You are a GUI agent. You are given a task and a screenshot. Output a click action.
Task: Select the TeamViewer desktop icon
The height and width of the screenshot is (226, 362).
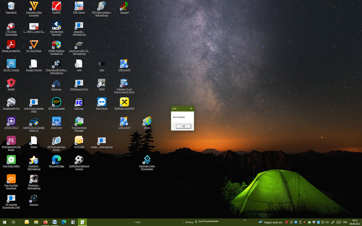point(102,103)
